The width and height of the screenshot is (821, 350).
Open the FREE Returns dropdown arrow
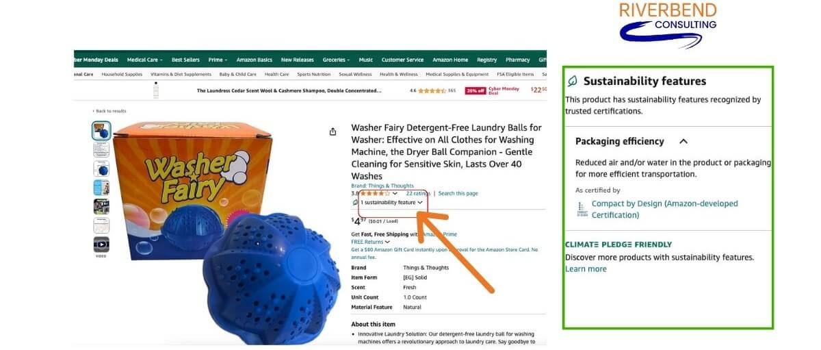click(x=387, y=242)
